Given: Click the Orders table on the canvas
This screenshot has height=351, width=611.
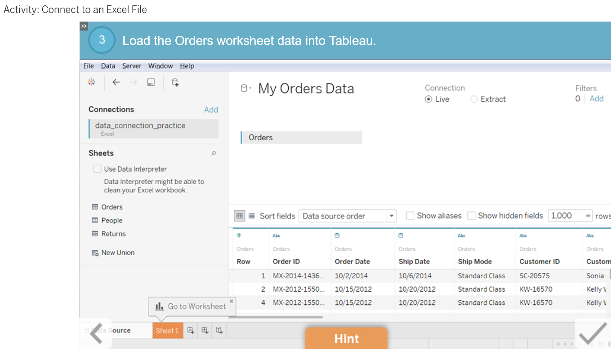Looking at the screenshot, I should 301,138.
